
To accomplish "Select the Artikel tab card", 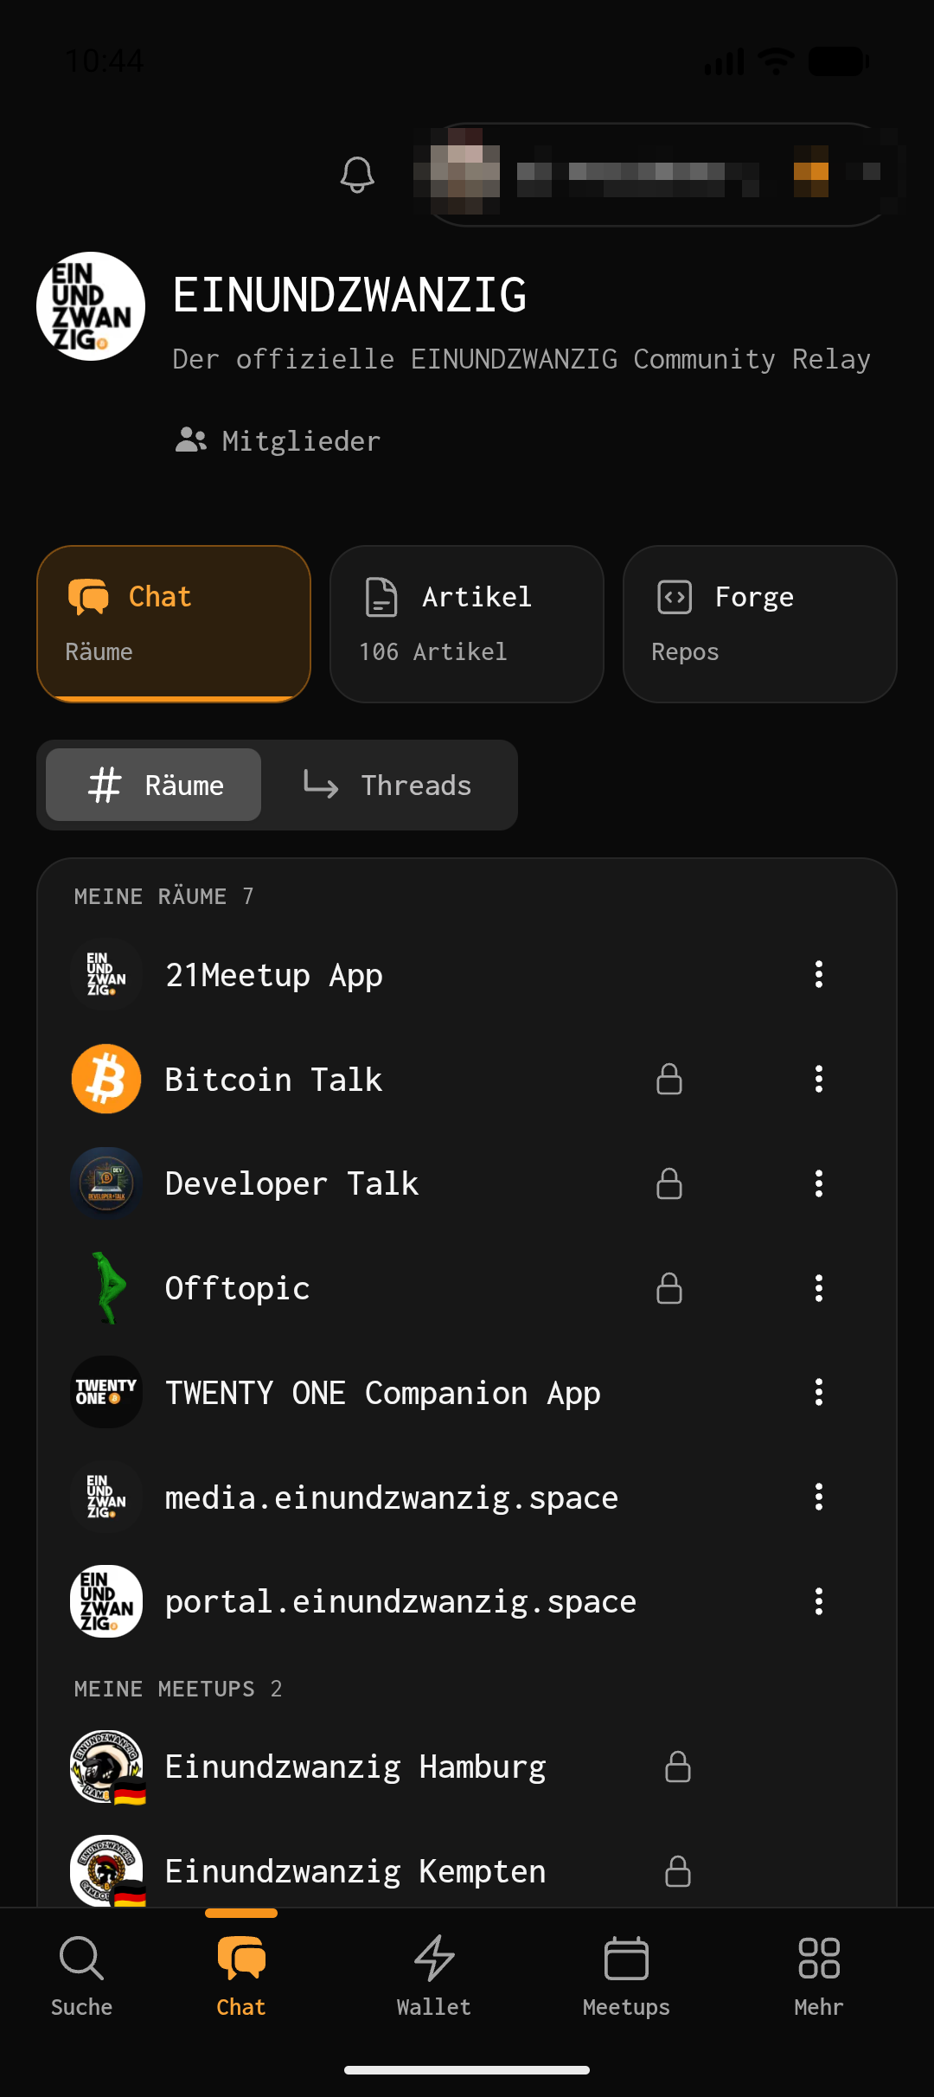I will pyautogui.click(x=467, y=624).
